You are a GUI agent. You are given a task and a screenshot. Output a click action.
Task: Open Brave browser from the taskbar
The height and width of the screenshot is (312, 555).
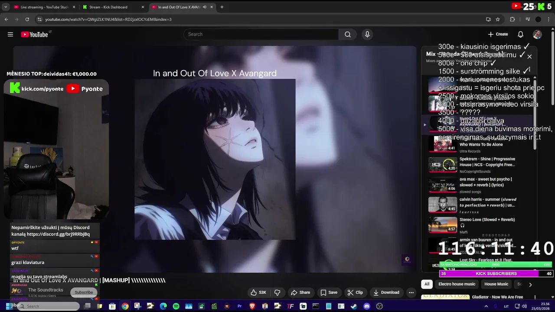pos(252,306)
